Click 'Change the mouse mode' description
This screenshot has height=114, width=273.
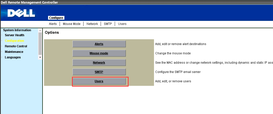[x=173, y=53]
